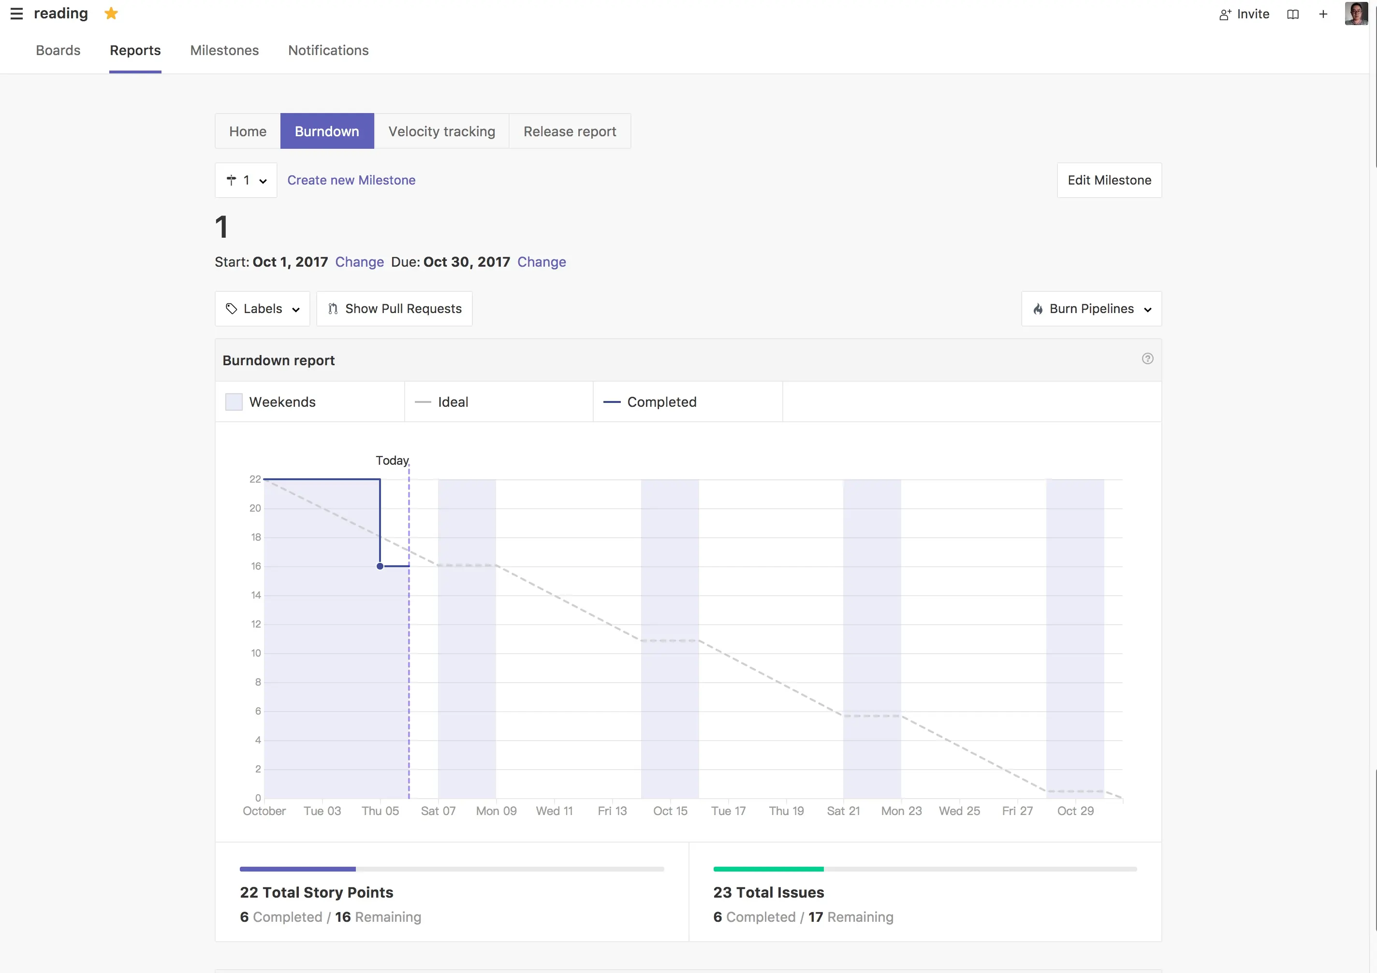Open the Milestones navigation tab
The width and height of the screenshot is (1377, 973).
pyautogui.click(x=224, y=50)
